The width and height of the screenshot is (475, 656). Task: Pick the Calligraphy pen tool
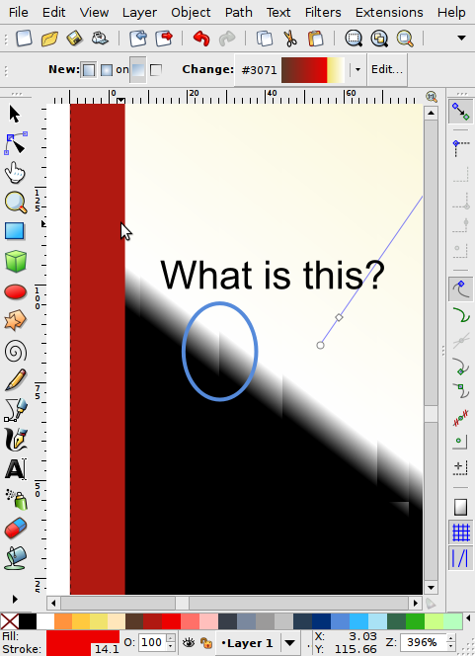16,440
